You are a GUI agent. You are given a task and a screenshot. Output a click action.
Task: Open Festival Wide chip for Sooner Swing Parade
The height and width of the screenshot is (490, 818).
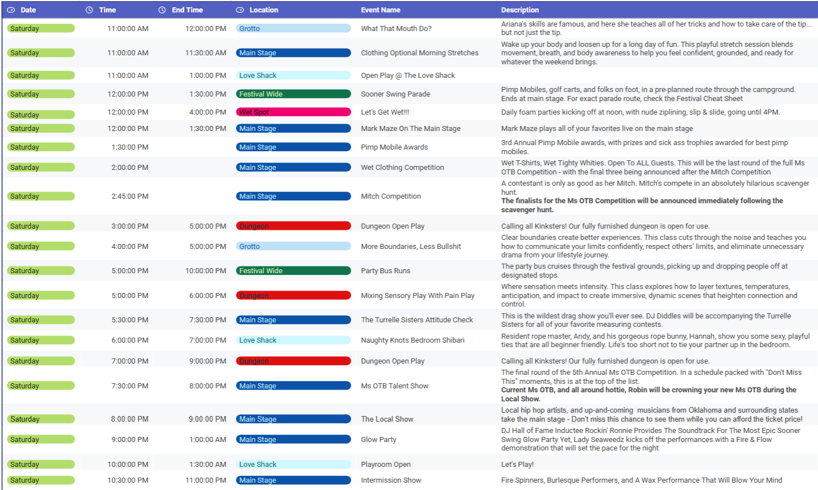[293, 94]
